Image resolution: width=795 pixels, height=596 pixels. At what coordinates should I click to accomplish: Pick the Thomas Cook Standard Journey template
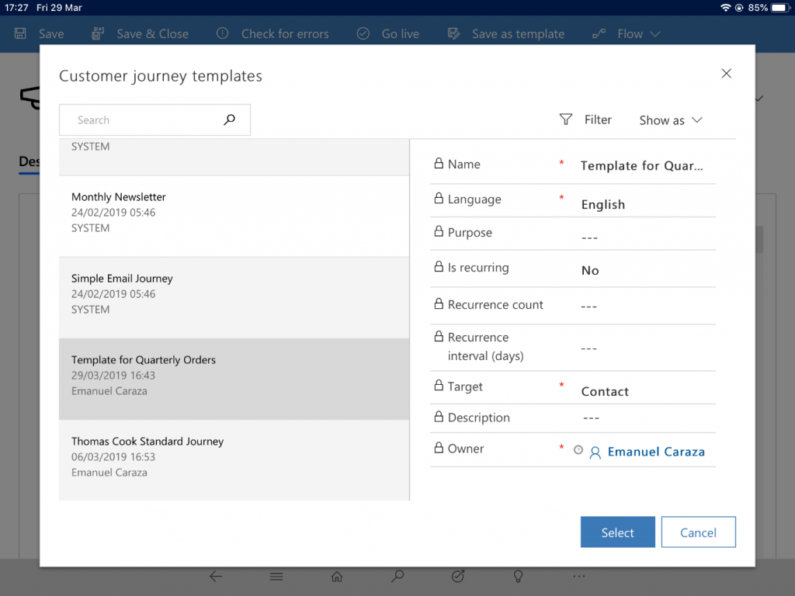tap(234, 457)
